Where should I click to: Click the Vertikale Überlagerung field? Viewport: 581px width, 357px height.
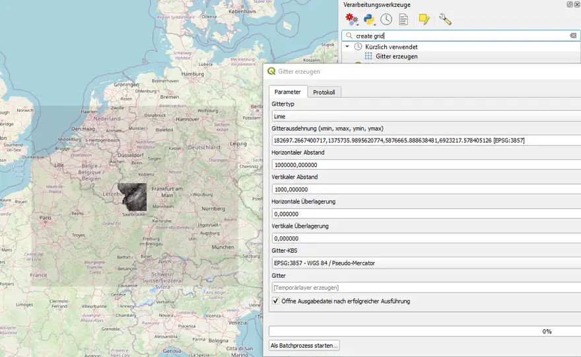point(426,238)
